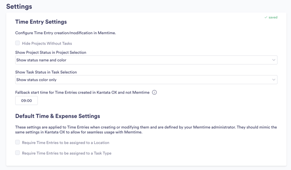
Task: Click the Time Entry Settings heading
Action: [x=41, y=22]
